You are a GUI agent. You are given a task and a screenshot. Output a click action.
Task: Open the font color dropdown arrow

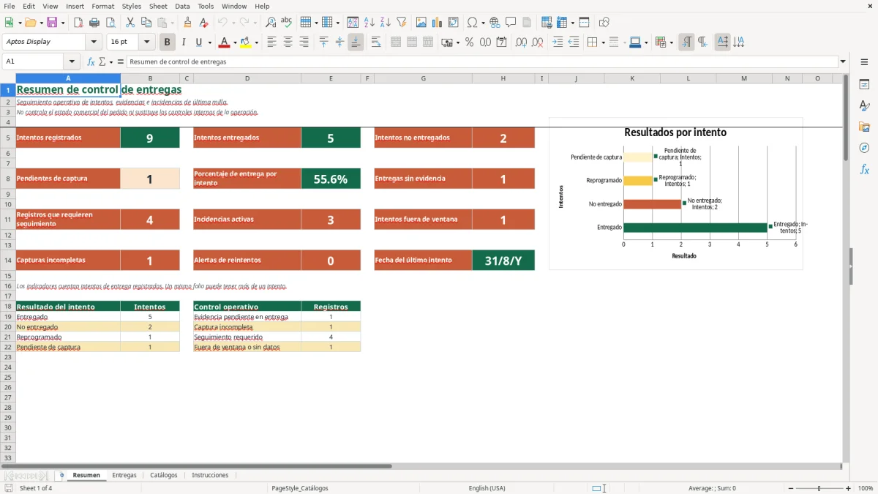(234, 42)
